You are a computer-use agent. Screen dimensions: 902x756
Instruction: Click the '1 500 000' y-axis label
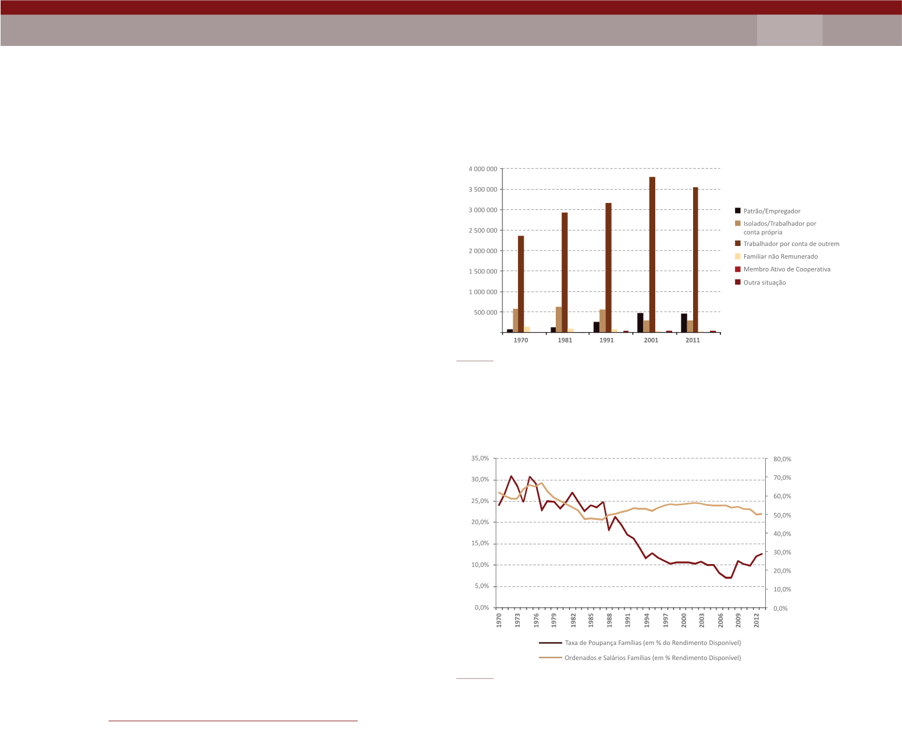click(483, 272)
